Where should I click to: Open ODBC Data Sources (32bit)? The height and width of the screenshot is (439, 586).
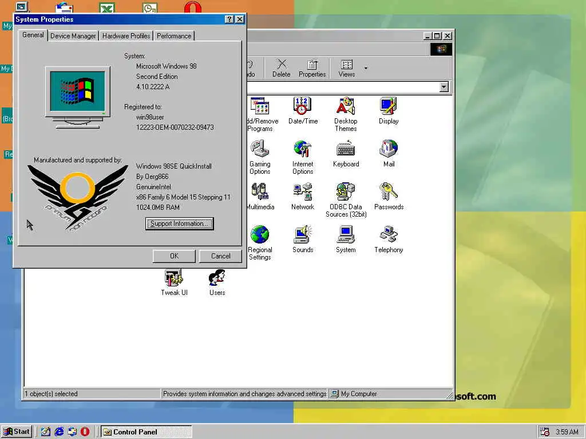click(x=346, y=200)
